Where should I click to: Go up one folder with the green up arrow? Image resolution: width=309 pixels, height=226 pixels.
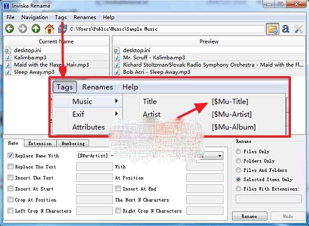[36, 29]
